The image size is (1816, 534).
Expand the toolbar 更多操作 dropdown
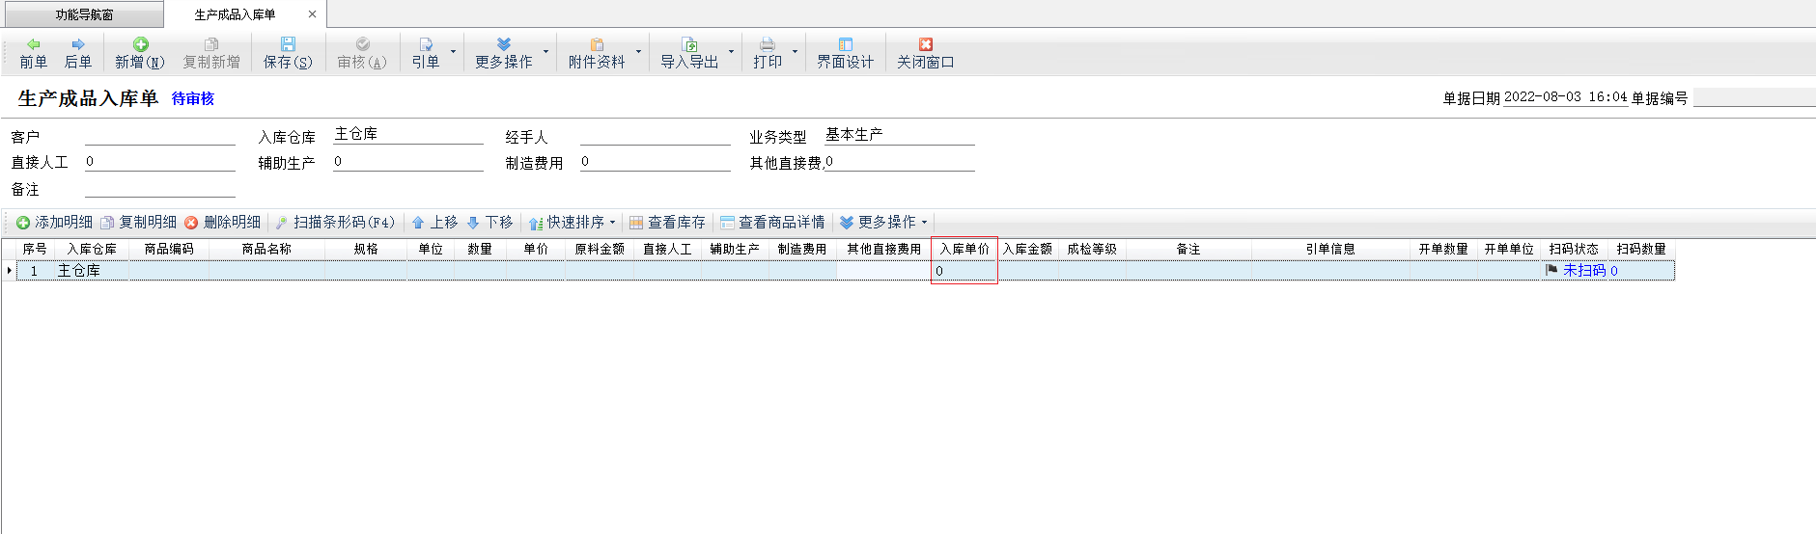[x=545, y=52]
